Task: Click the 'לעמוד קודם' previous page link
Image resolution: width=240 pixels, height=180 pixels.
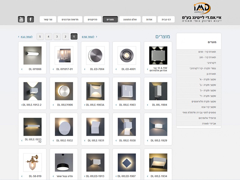Action: click(x=88, y=37)
